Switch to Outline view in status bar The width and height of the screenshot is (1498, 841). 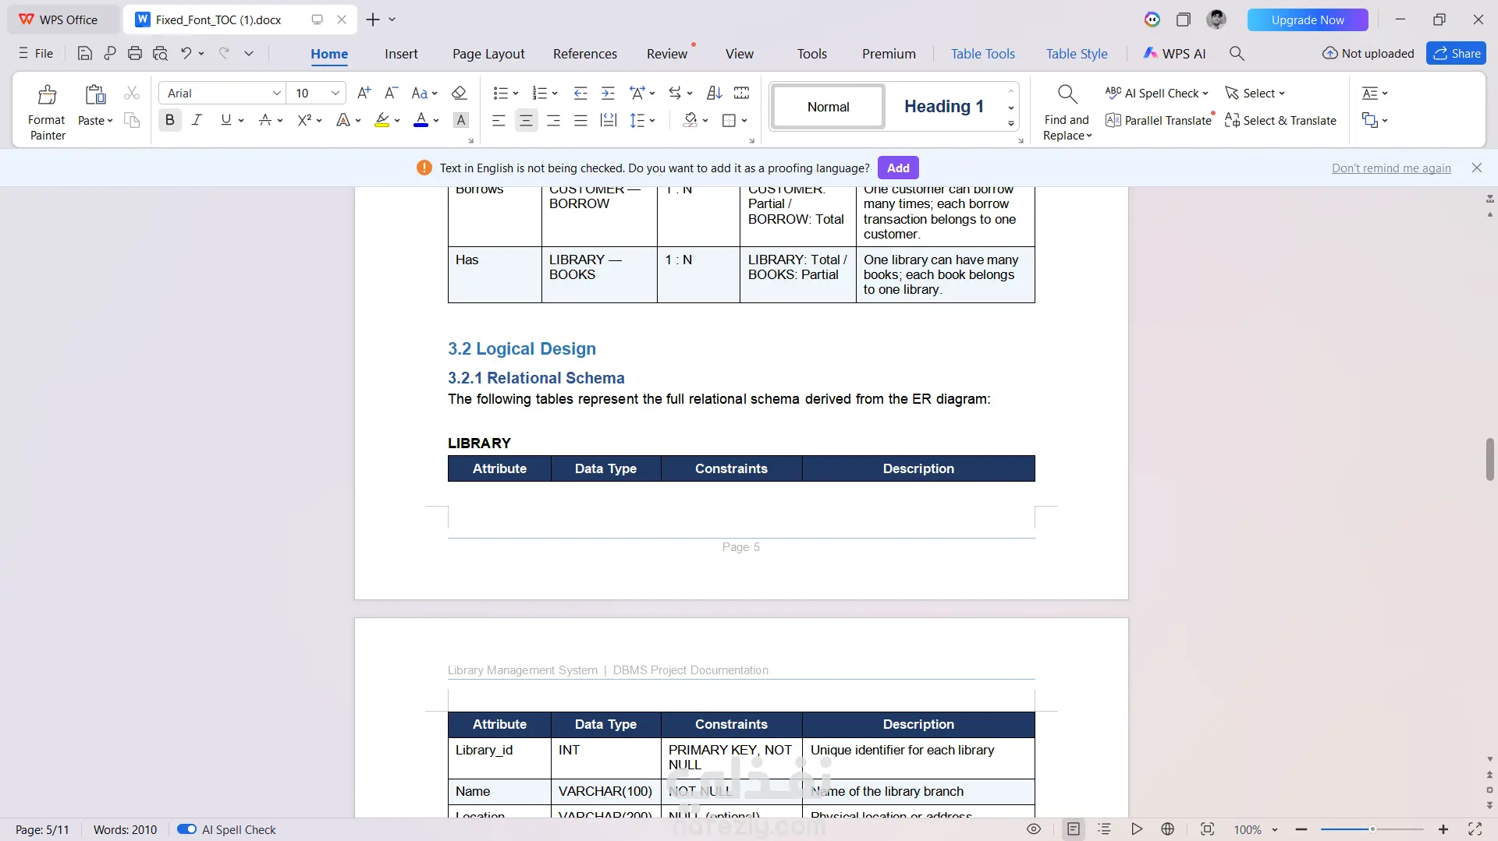pyautogui.click(x=1104, y=829)
